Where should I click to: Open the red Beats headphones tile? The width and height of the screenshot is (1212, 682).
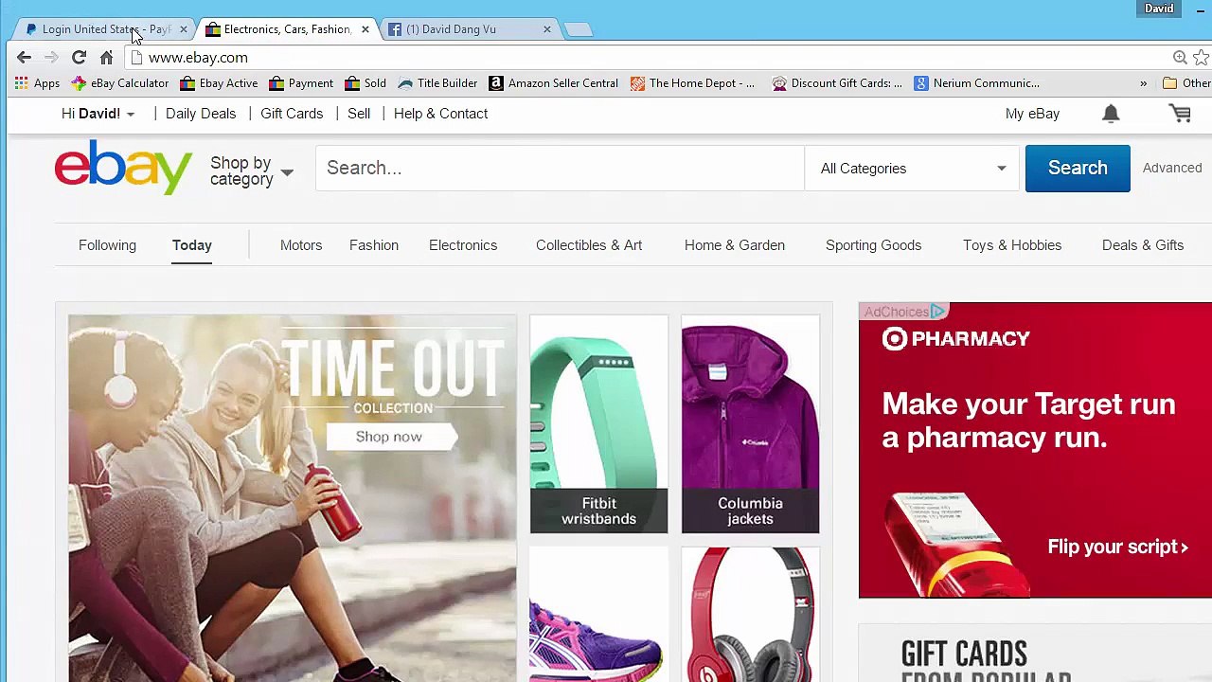click(750, 615)
